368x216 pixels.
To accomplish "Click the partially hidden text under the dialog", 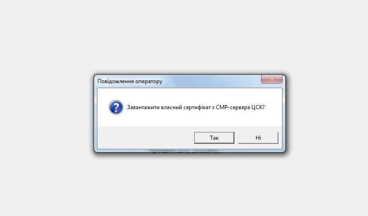I will (x=186, y=152).
